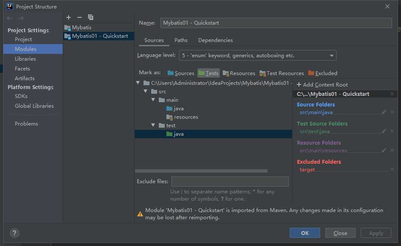
Task: Open Facets settings
Action: click(x=22, y=69)
